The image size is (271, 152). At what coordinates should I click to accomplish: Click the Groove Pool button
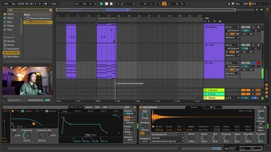(x=14, y=100)
